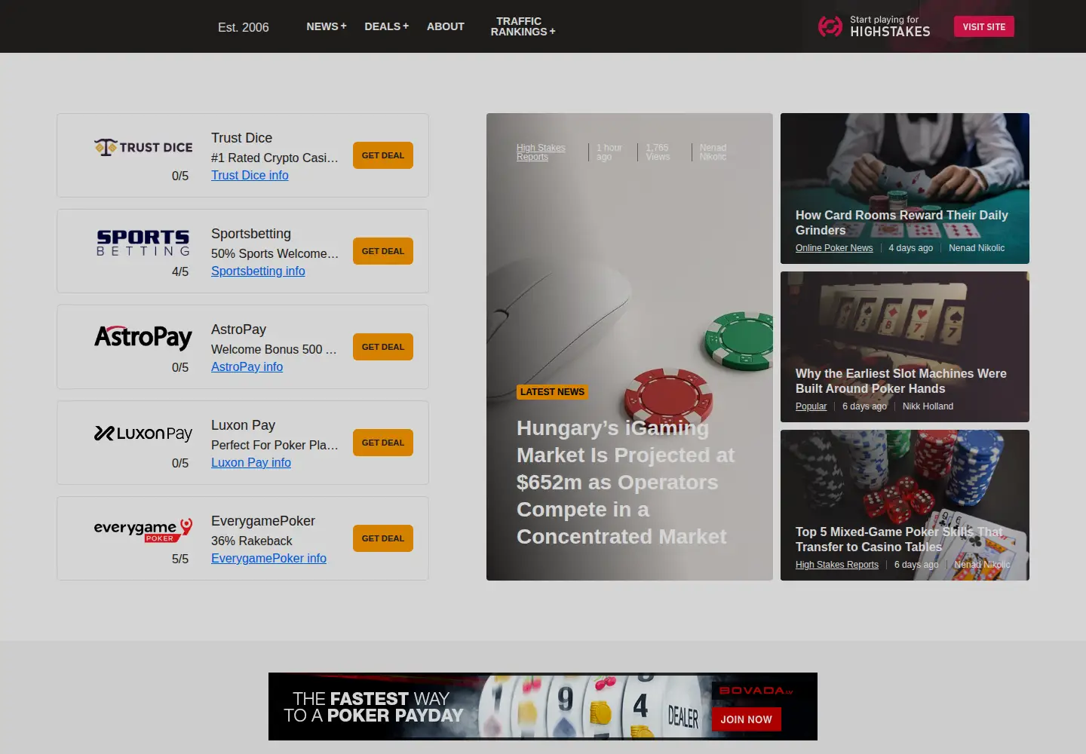Click the Start playing for HIGHSTAKES text

(x=890, y=26)
